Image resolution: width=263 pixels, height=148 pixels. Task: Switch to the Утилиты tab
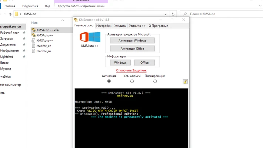[120, 26]
